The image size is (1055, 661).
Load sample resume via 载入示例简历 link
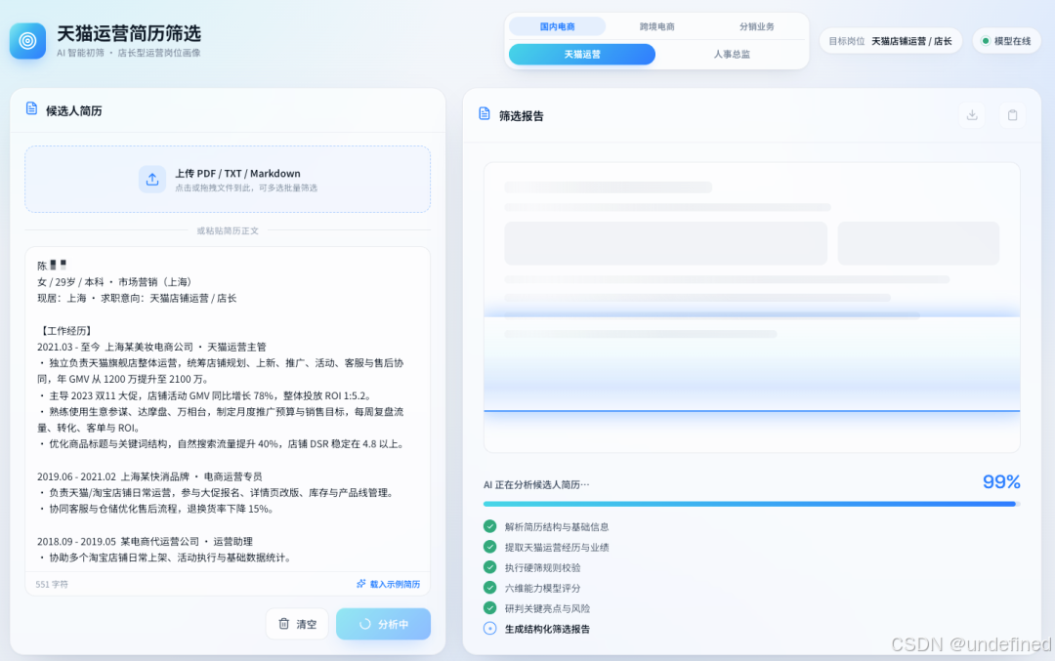[x=388, y=584]
